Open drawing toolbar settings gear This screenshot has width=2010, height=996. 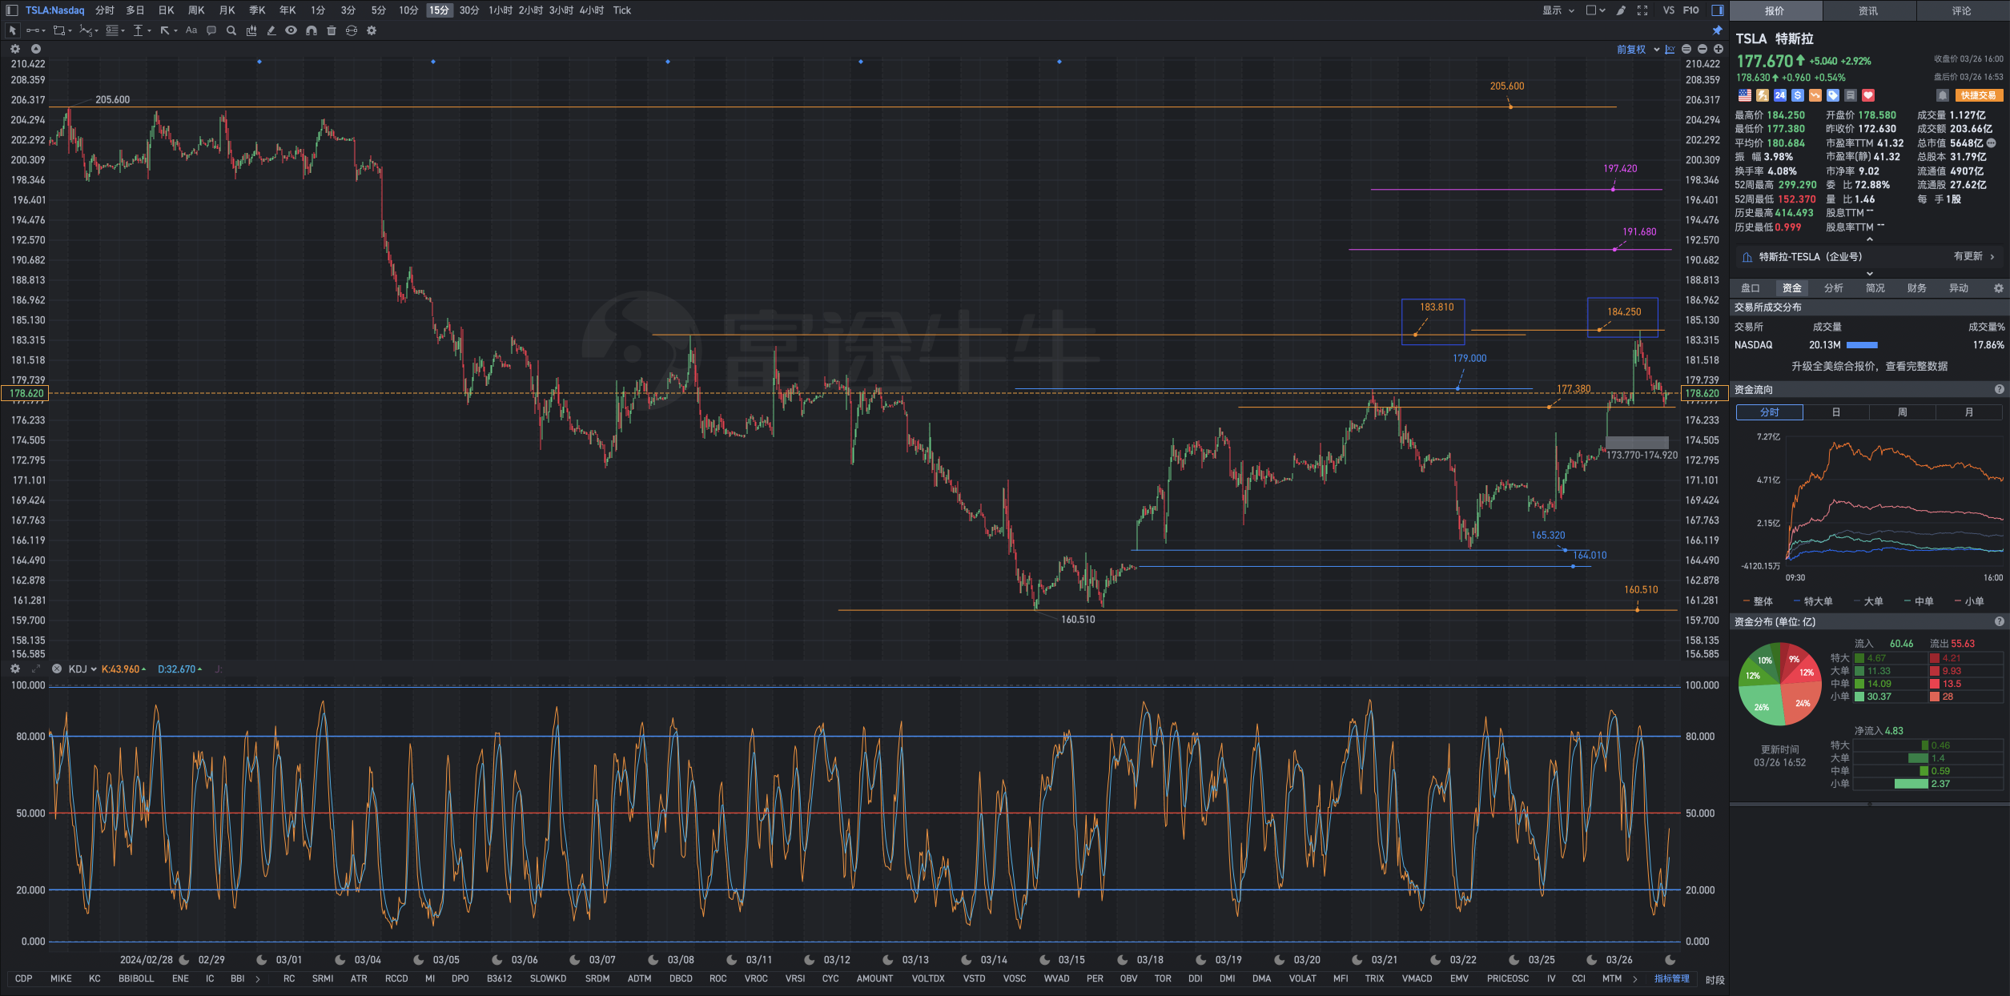click(372, 30)
